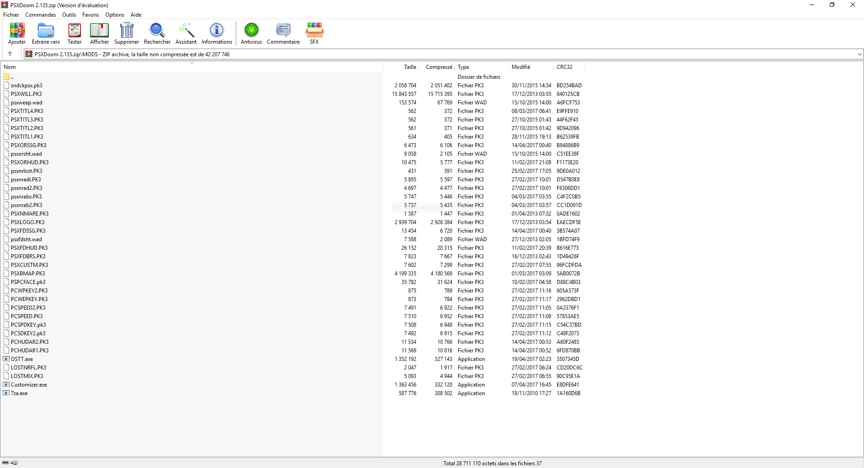The image size is (864, 468).
Task: Sort by the Compressé column header
Action: (x=437, y=67)
